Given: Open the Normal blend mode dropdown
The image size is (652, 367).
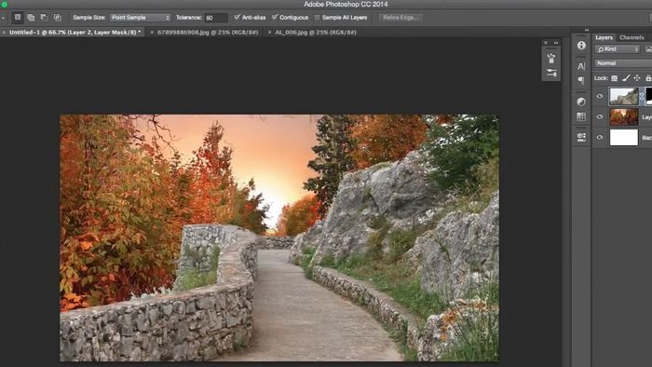Looking at the screenshot, I should pos(623,63).
